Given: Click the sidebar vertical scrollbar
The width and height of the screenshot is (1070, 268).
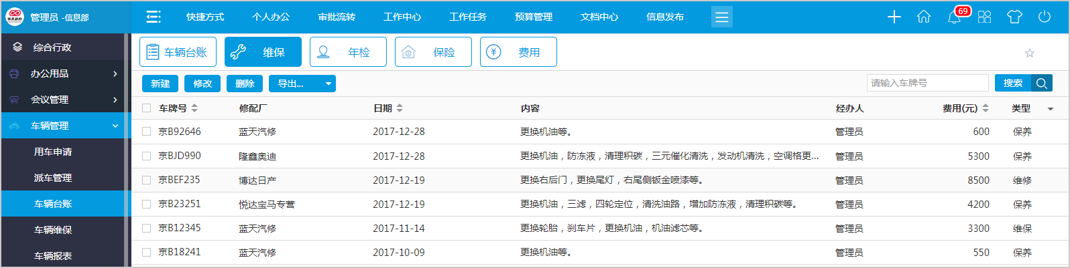Looking at the screenshot, I should 127,150.
